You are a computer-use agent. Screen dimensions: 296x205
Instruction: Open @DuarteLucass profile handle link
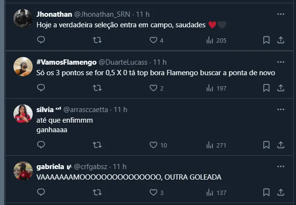click(124, 62)
